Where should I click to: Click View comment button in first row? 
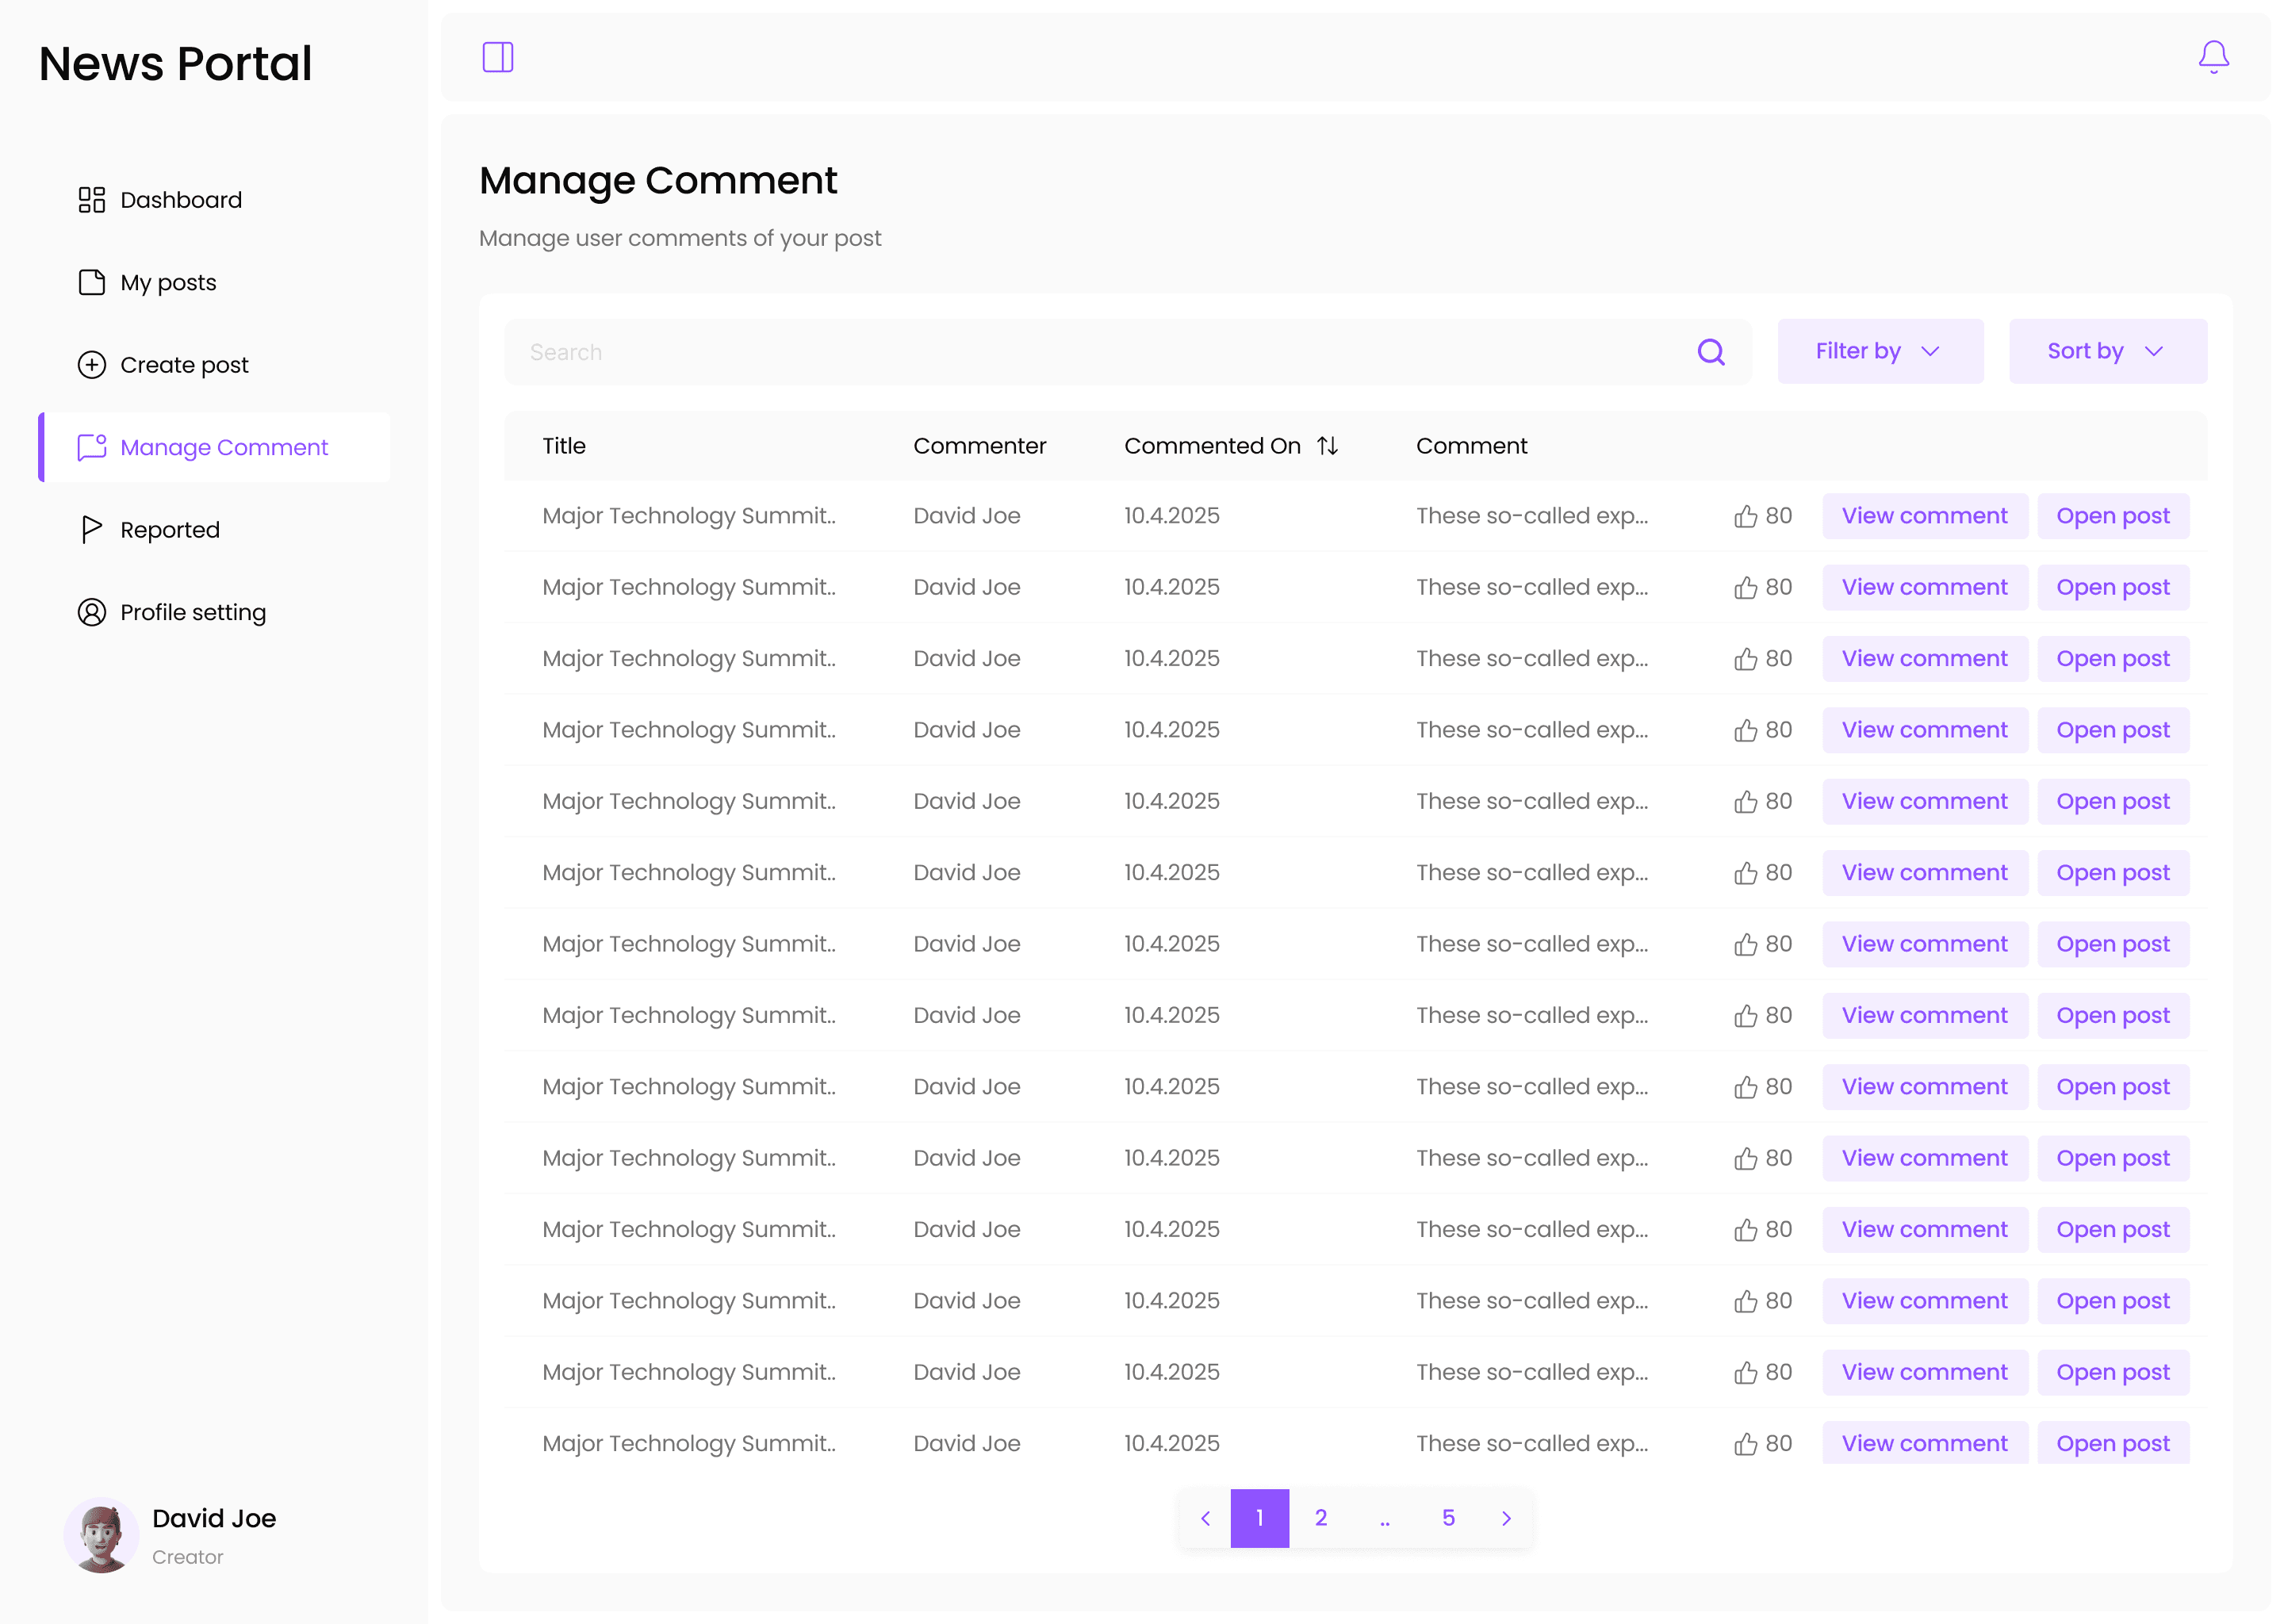(x=1924, y=516)
